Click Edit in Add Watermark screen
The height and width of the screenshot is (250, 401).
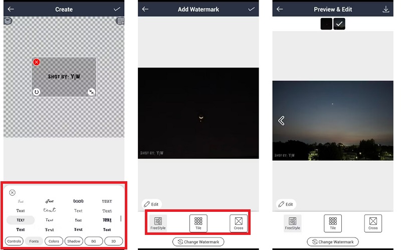pos(151,204)
